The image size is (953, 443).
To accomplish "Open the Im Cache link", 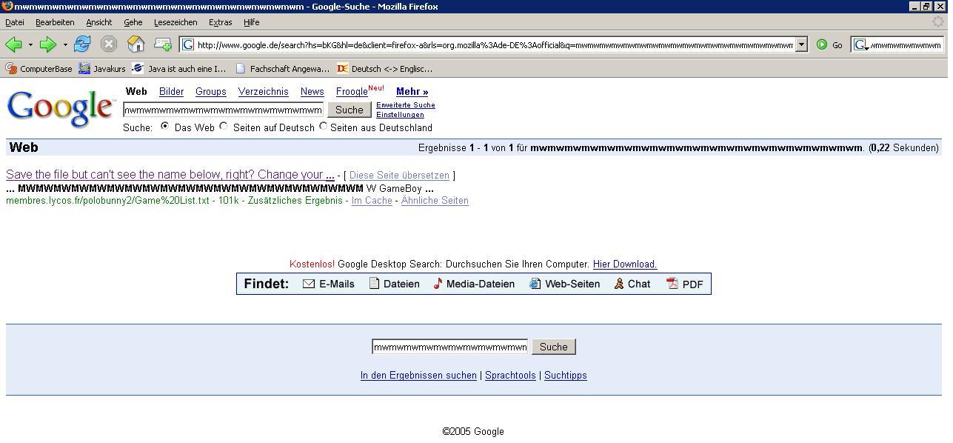I will [372, 201].
